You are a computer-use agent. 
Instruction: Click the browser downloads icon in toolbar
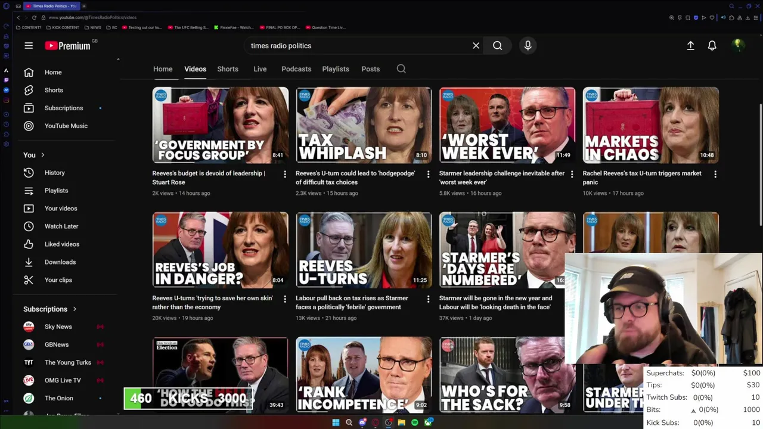[748, 18]
